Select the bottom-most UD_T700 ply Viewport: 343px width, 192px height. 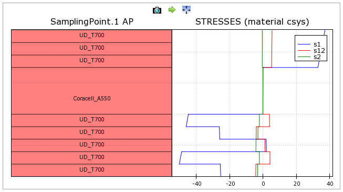[91, 170]
